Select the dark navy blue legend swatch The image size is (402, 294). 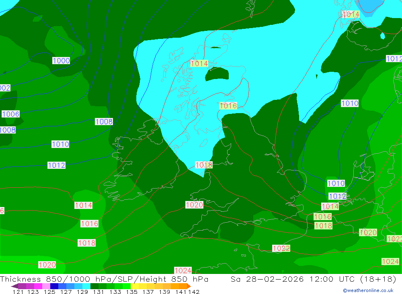tap(54, 286)
